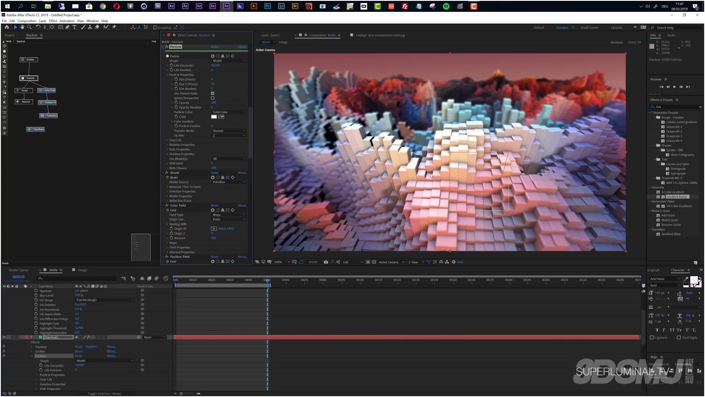This screenshot has height=397, width=705.
Task: Open Show Channel color management icon
Action: point(338,262)
